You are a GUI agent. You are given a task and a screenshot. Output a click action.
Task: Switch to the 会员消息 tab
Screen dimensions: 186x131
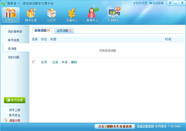[x=64, y=31]
